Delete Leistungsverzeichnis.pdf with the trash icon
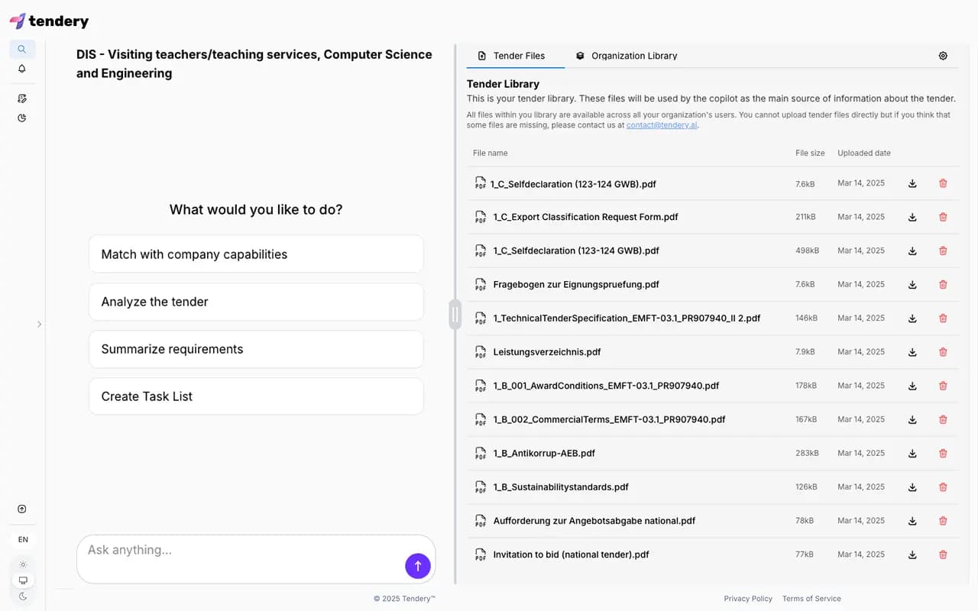The image size is (978, 611). pos(942,351)
